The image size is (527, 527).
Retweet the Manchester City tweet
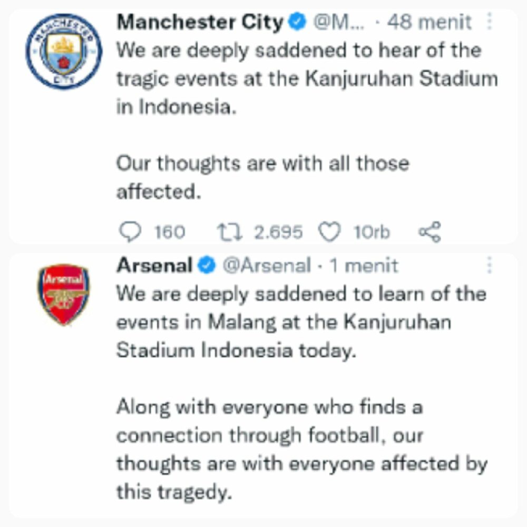pyautogui.click(x=230, y=232)
